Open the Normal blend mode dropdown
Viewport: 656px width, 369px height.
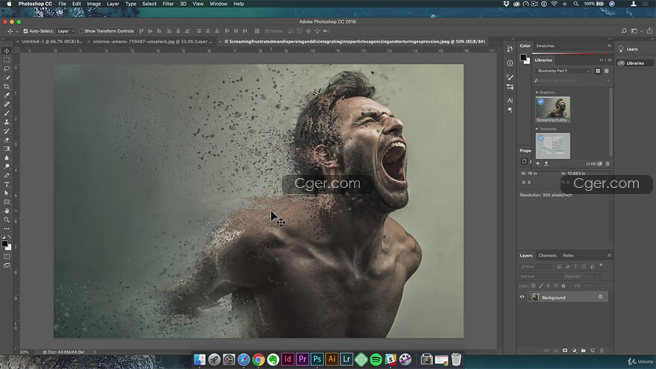tap(539, 276)
